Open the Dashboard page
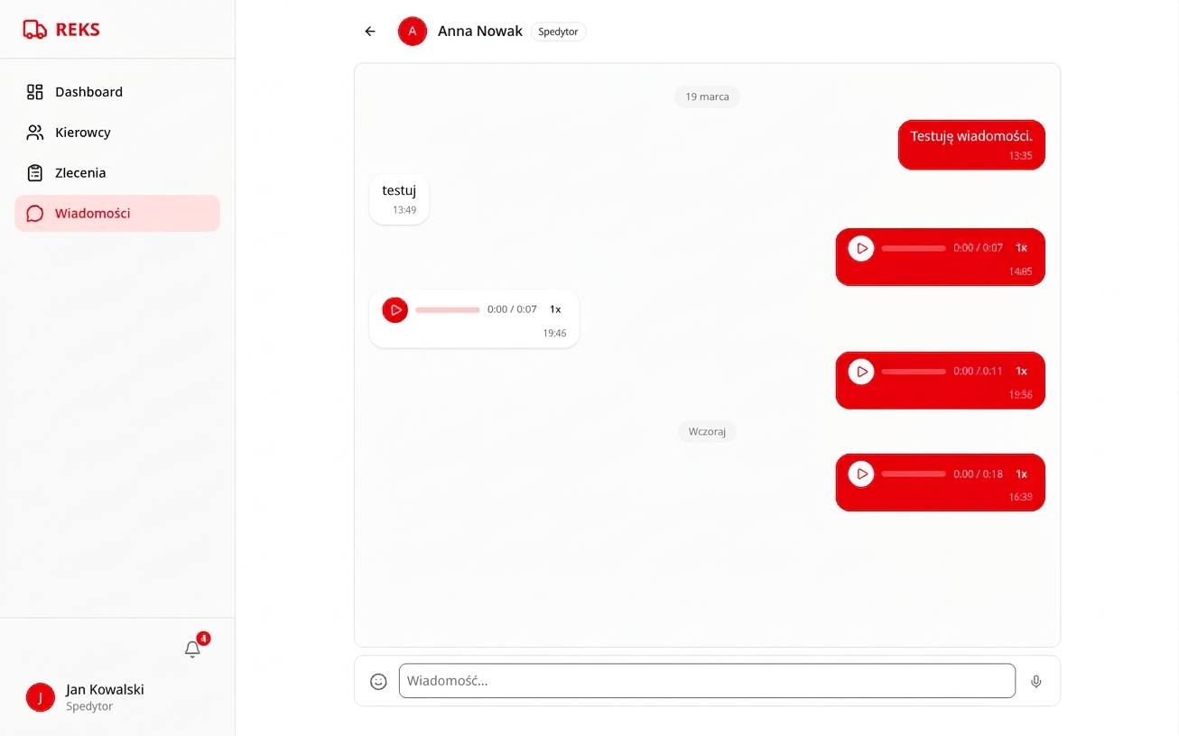 117,92
